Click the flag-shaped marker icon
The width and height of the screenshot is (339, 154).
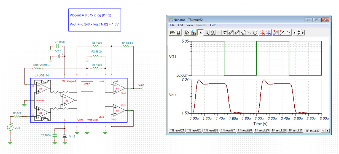coord(288,33)
